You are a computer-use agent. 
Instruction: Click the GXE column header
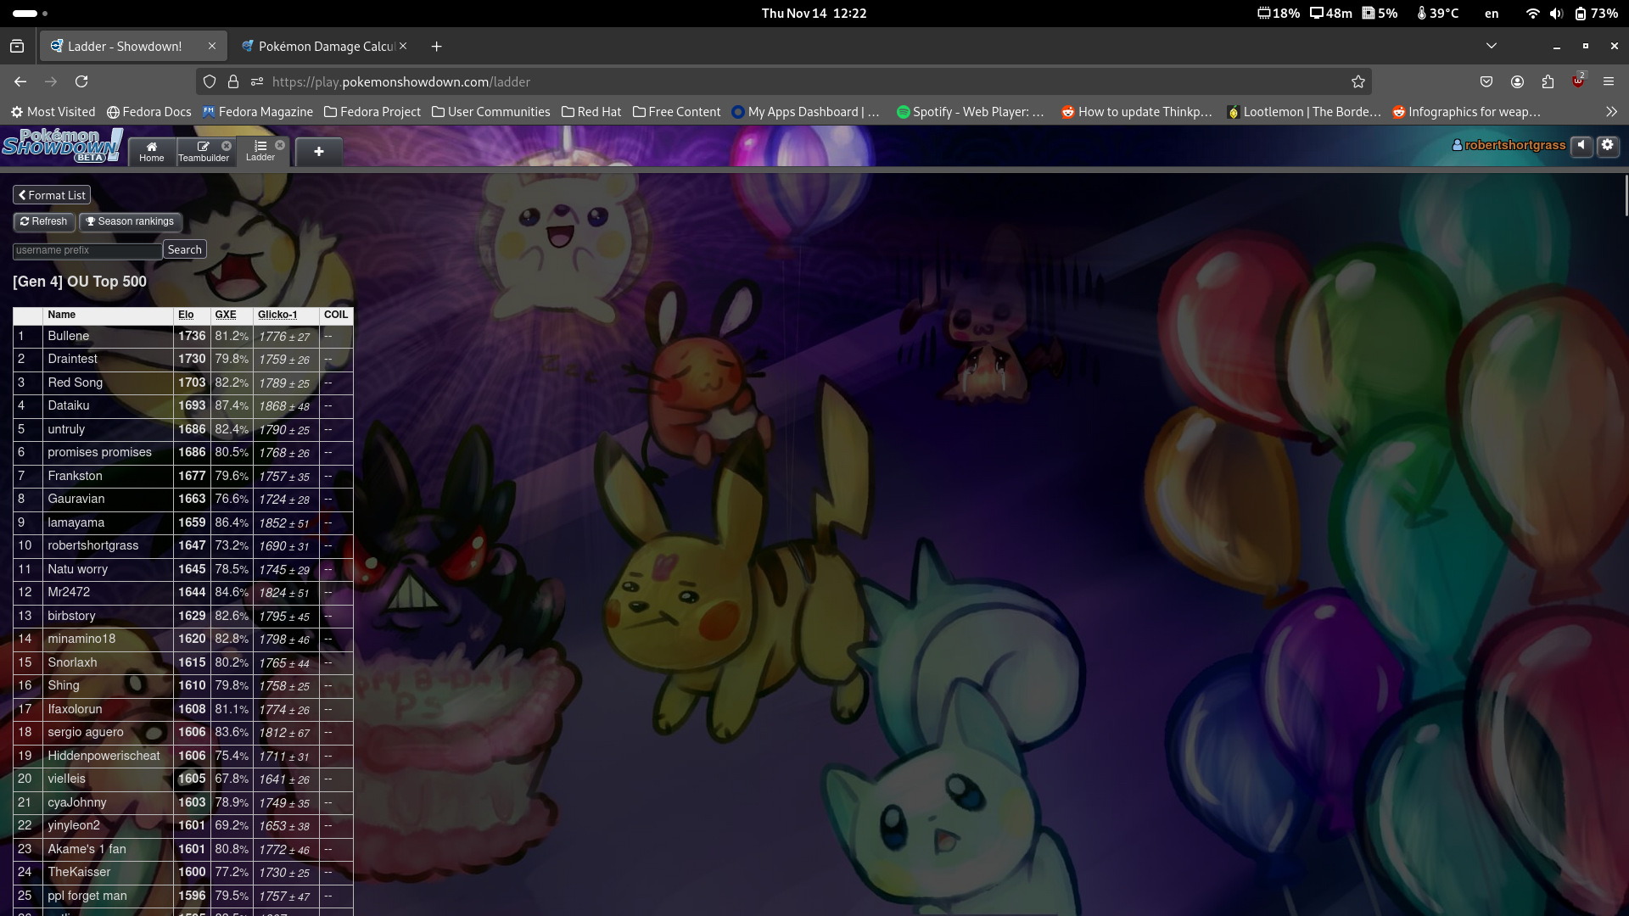tap(226, 315)
